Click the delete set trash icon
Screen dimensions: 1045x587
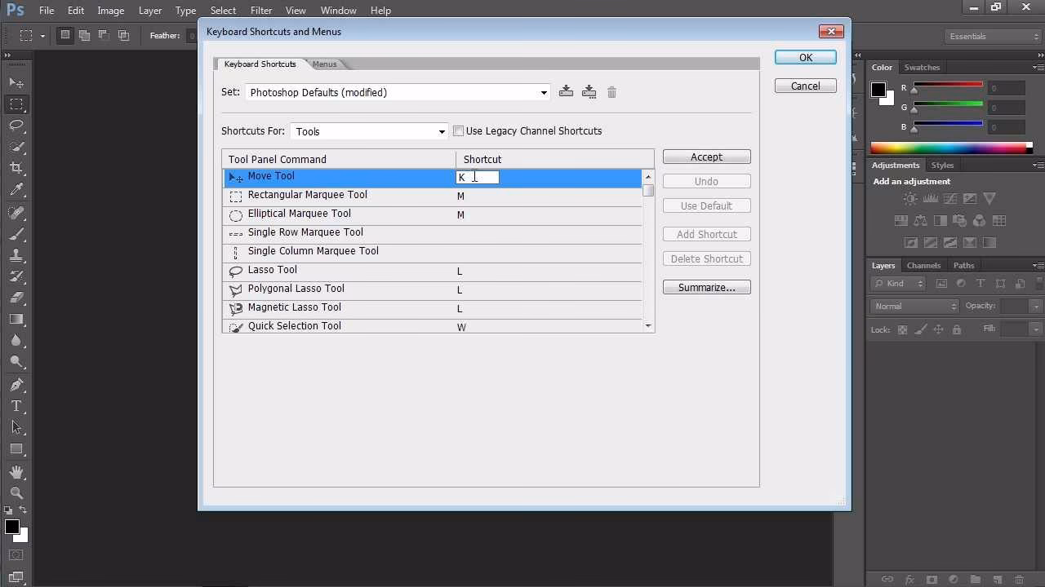click(x=611, y=91)
